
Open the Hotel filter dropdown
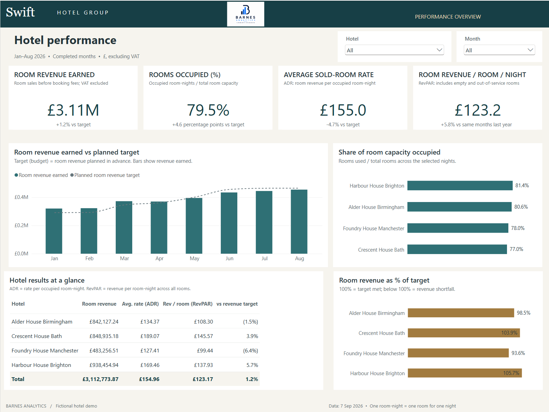(394, 50)
